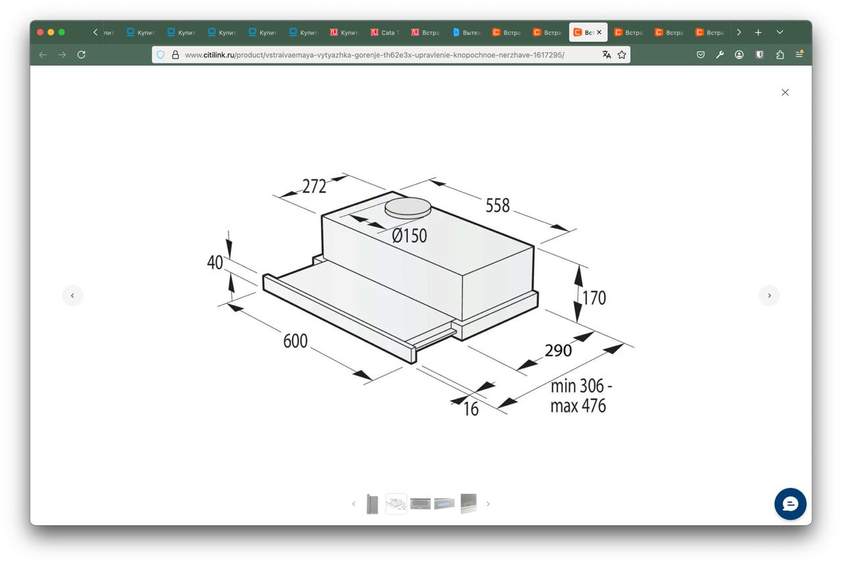
Task: Reload the page
Action: point(82,55)
